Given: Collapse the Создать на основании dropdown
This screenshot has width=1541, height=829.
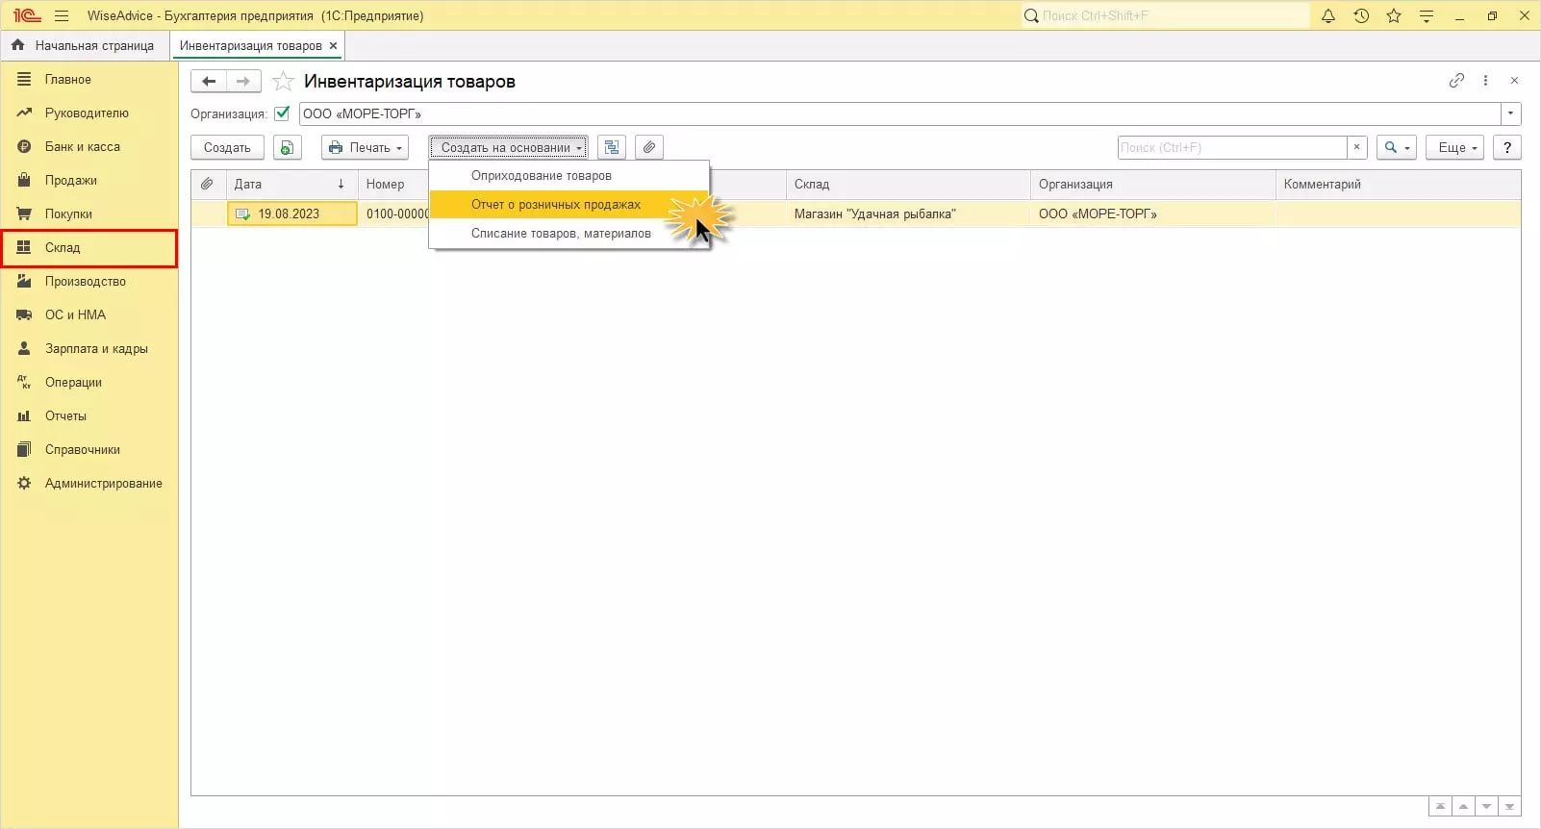Looking at the screenshot, I should click(x=509, y=147).
